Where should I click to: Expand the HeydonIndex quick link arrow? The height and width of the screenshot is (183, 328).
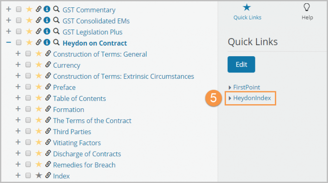pyautogui.click(x=230, y=98)
